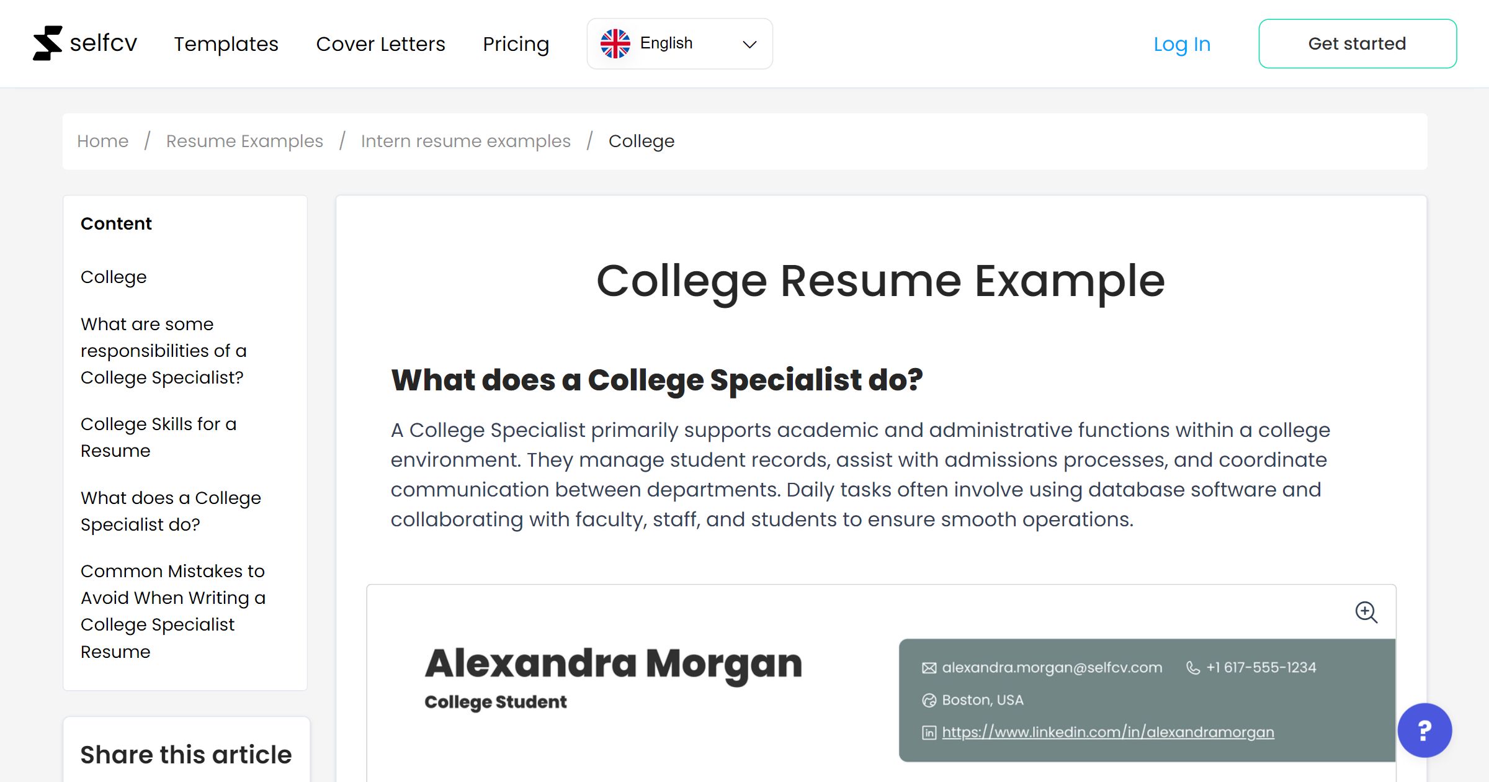This screenshot has width=1489, height=782.
Task: Go to Home via breadcrumb
Action: point(102,141)
